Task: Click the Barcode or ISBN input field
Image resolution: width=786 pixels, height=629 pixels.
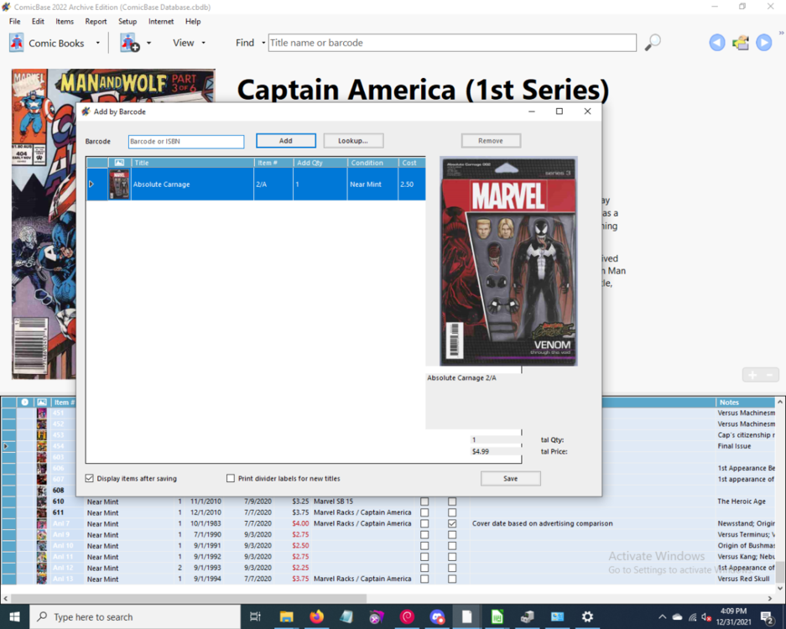Action: click(186, 142)
